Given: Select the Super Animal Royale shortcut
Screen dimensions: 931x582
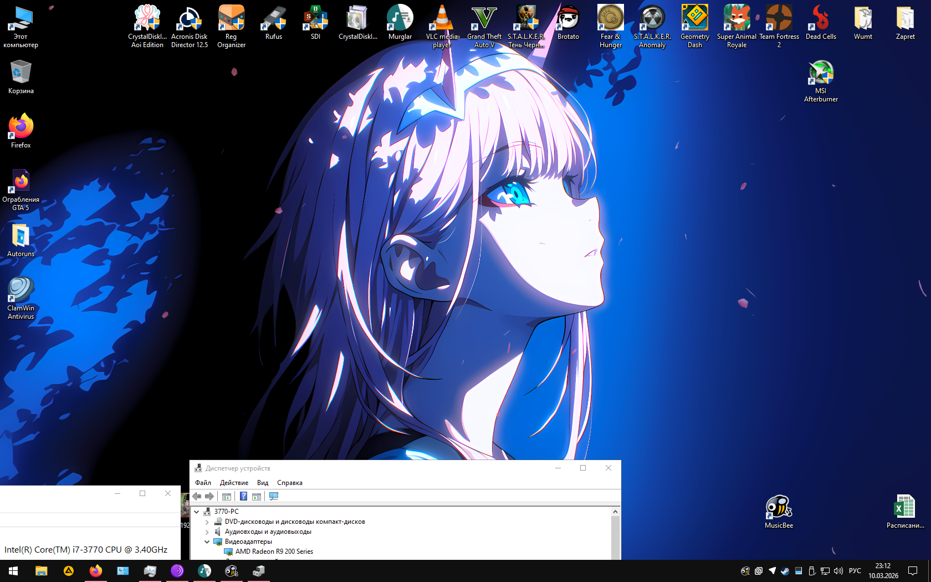Looking at the screenshot, I should pos(736,27).
